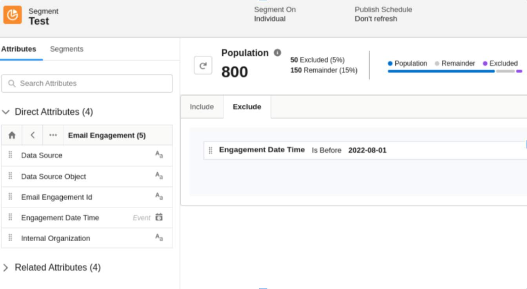Click the Search Attributes input field

(87, 83)
